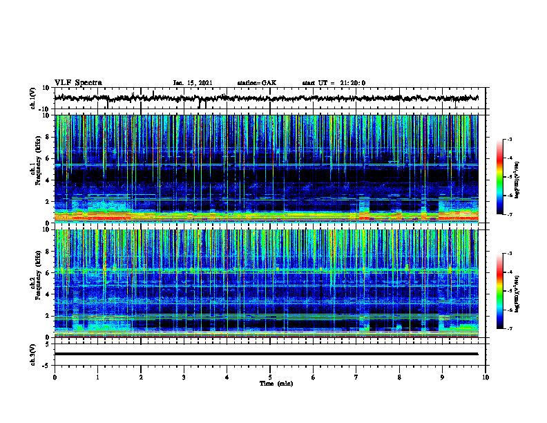Click the flat ch.3 voltage trace line

pyautogui.click(x=266, y=354)
